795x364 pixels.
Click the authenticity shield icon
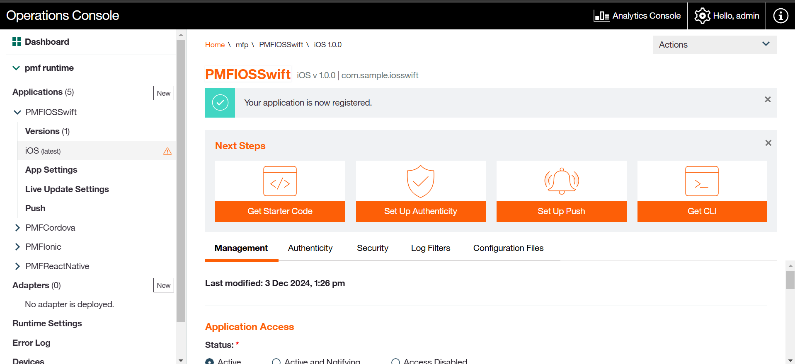[x=420, y=181]
